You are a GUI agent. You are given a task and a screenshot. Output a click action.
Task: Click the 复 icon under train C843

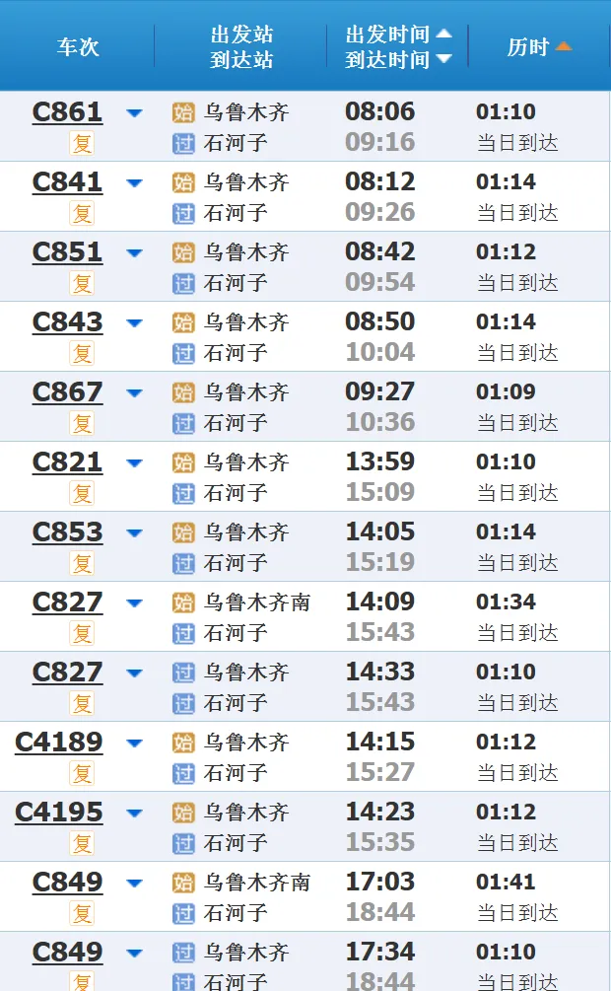click(x=82, y=353)
